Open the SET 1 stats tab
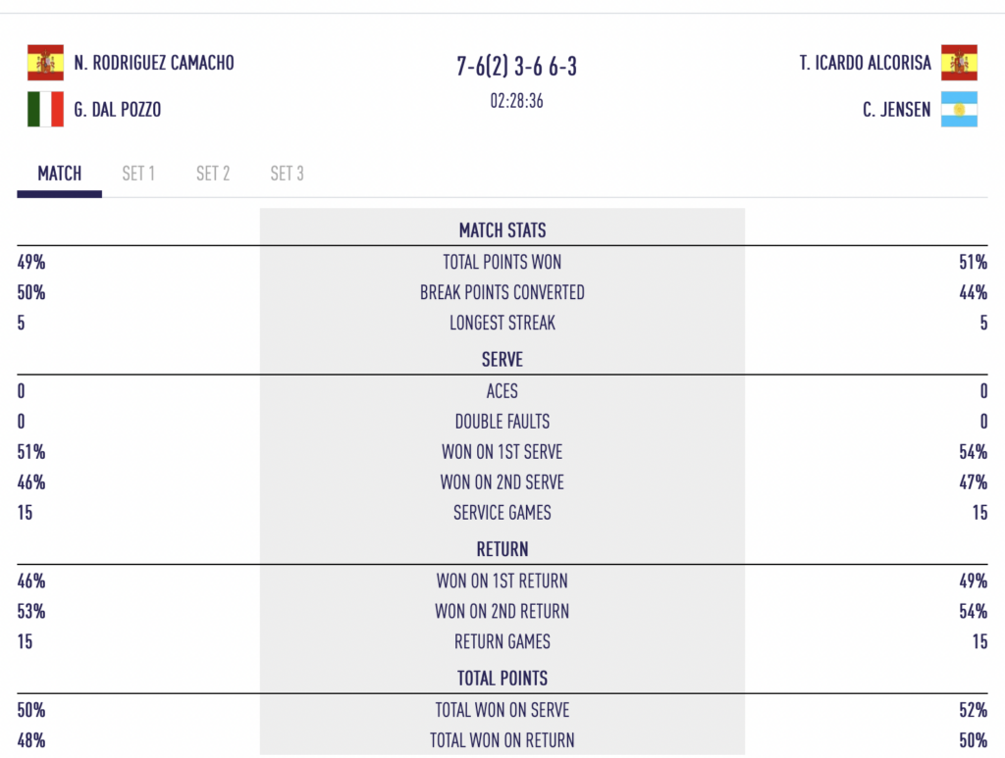 pos(138,174)
